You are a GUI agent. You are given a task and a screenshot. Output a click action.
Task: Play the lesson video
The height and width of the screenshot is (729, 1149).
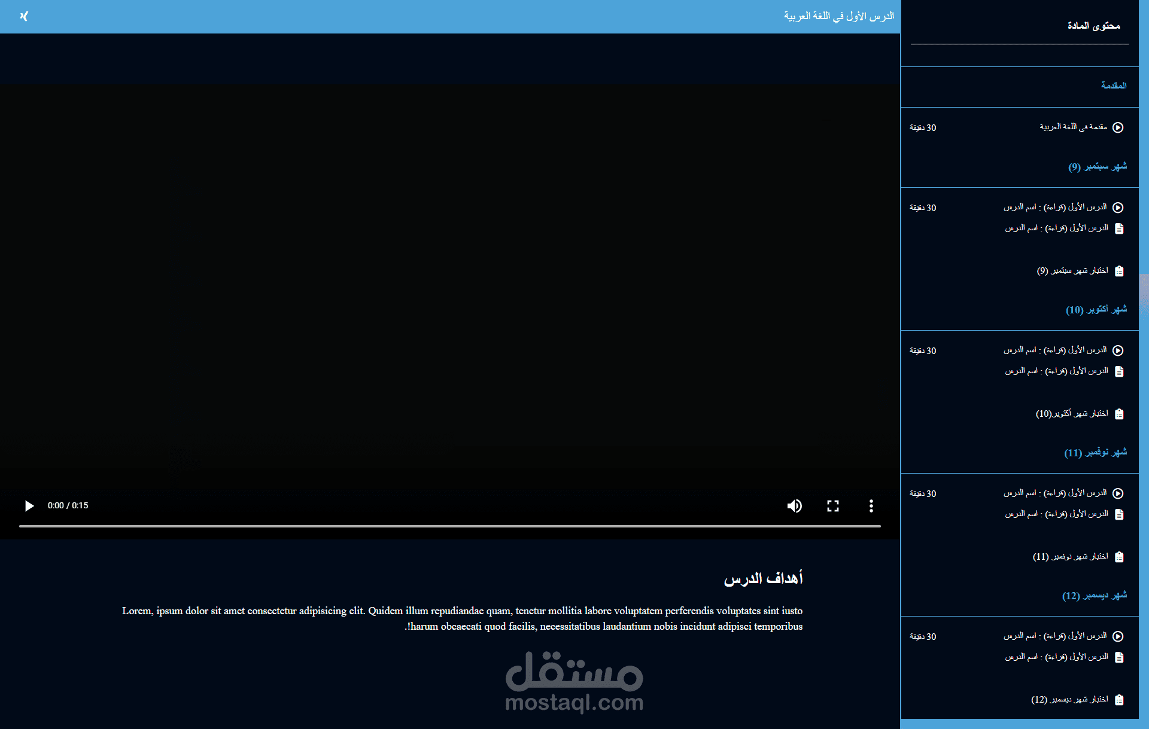[29, 506]
